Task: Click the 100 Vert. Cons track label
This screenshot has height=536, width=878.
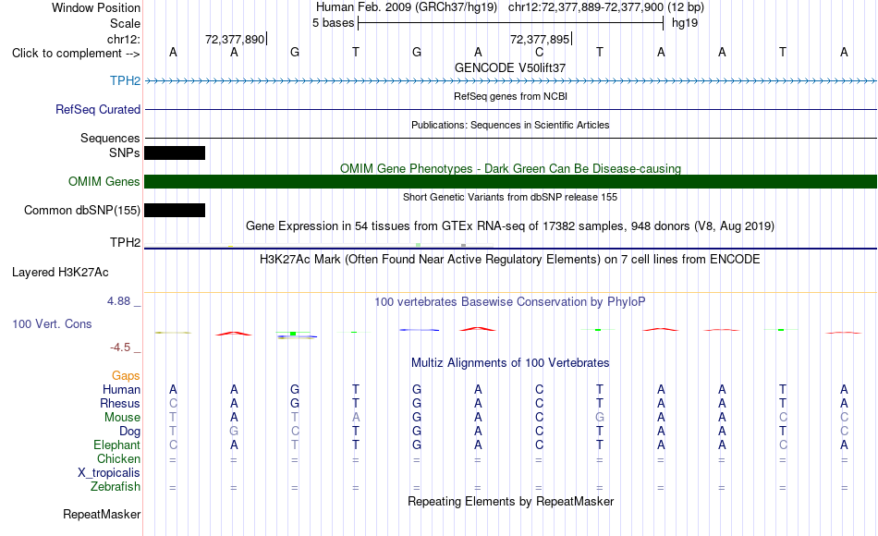Action: [52, 323]
